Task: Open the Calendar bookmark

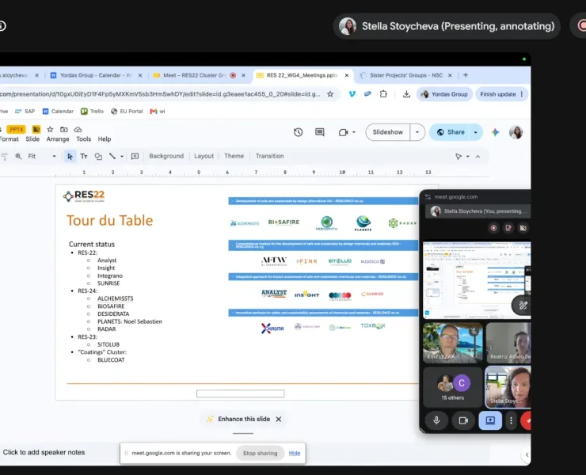Action: 58,112
